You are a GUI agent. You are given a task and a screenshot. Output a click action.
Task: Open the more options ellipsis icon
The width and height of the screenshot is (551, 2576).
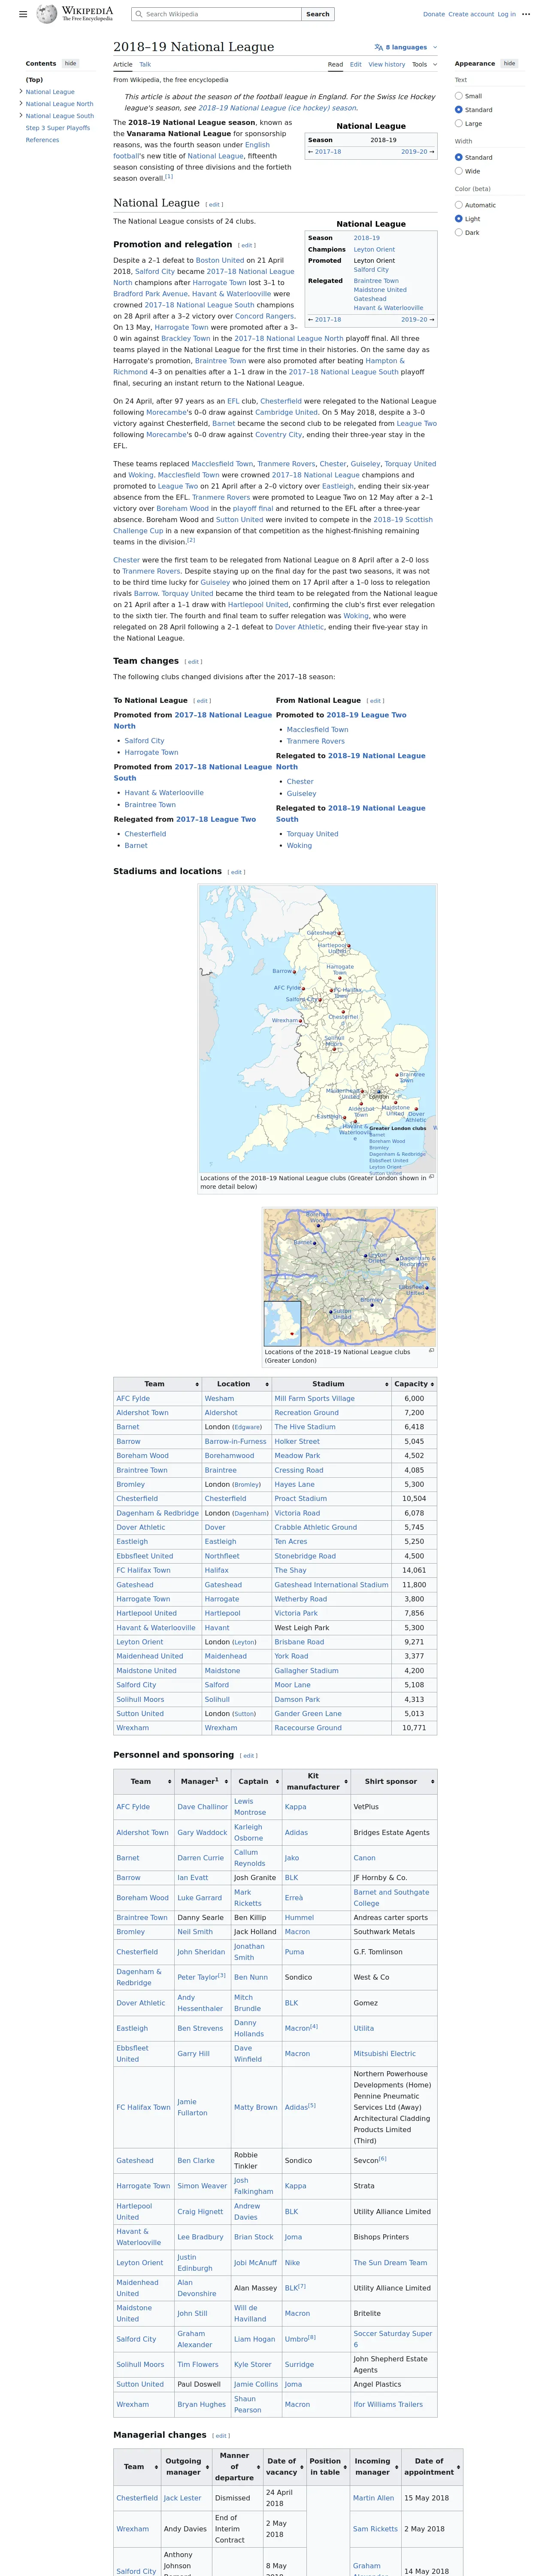click(x=526, y=14)
